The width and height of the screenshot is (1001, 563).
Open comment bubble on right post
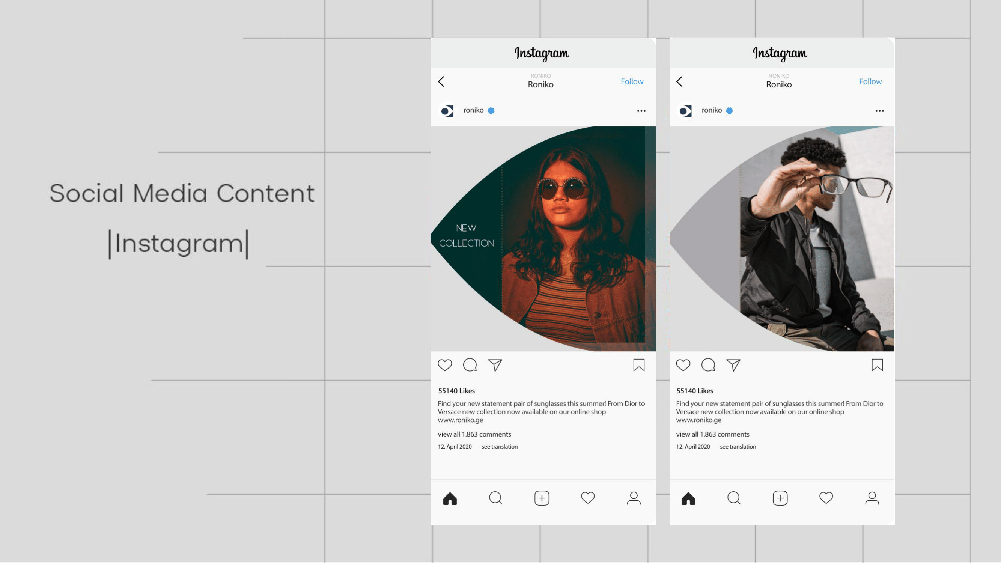708,365
